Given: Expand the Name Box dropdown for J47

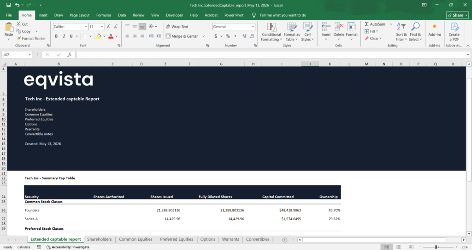Looking at the screenshot, I should point(29,55).
